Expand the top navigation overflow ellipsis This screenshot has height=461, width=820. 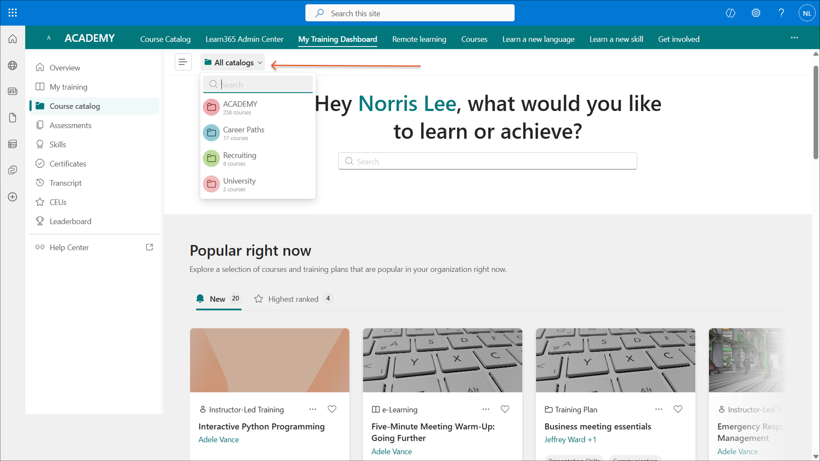point(794,38)
